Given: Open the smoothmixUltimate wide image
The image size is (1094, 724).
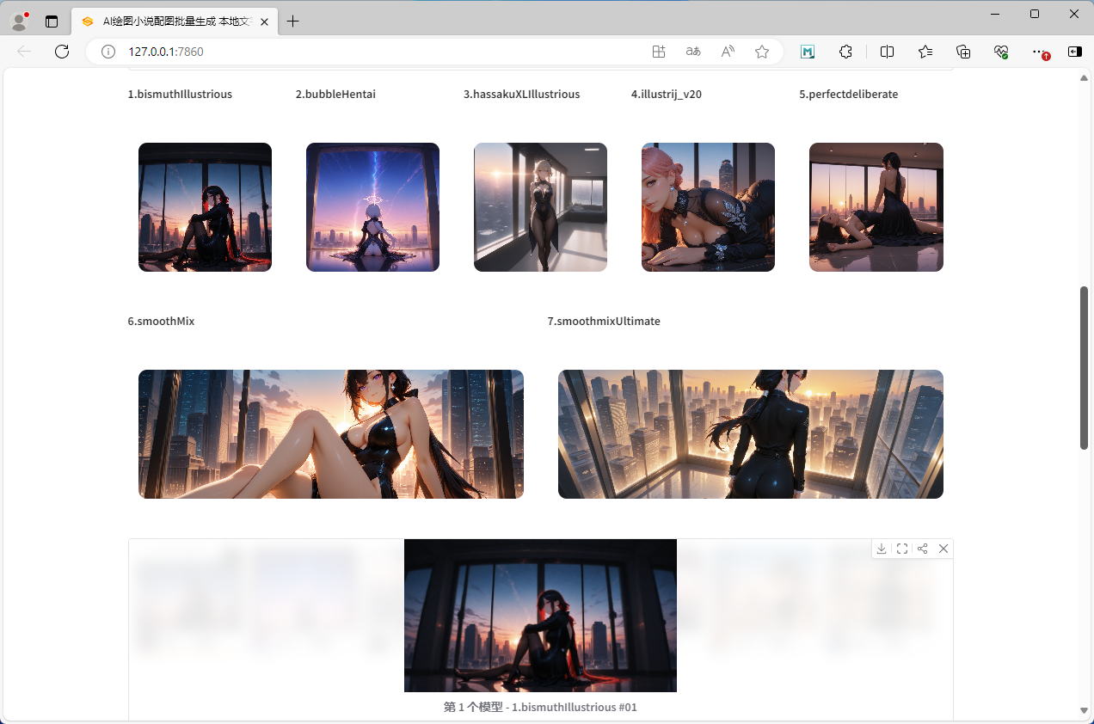Looking at the screenshot, I should 750,434.
